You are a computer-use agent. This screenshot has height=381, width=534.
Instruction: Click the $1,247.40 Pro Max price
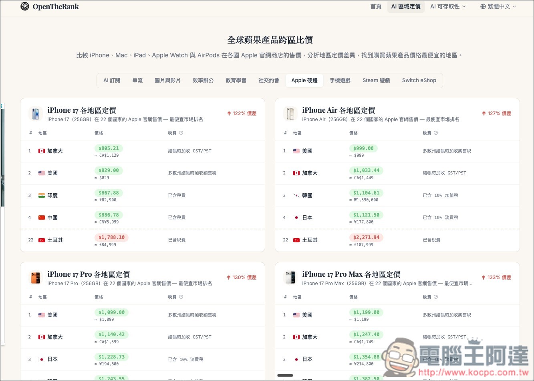pos(366,334)
